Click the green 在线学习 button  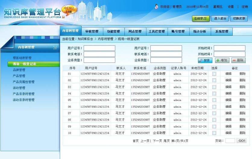pos(200,19)
